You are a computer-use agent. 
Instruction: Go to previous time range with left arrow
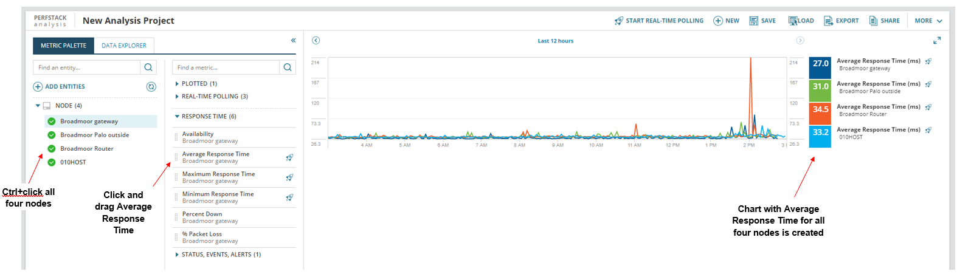316,41
